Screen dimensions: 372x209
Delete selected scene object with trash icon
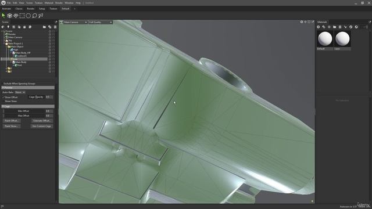click(55, 27)
